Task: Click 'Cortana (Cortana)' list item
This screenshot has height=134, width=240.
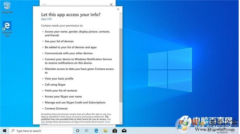Action: pos(56,108)
